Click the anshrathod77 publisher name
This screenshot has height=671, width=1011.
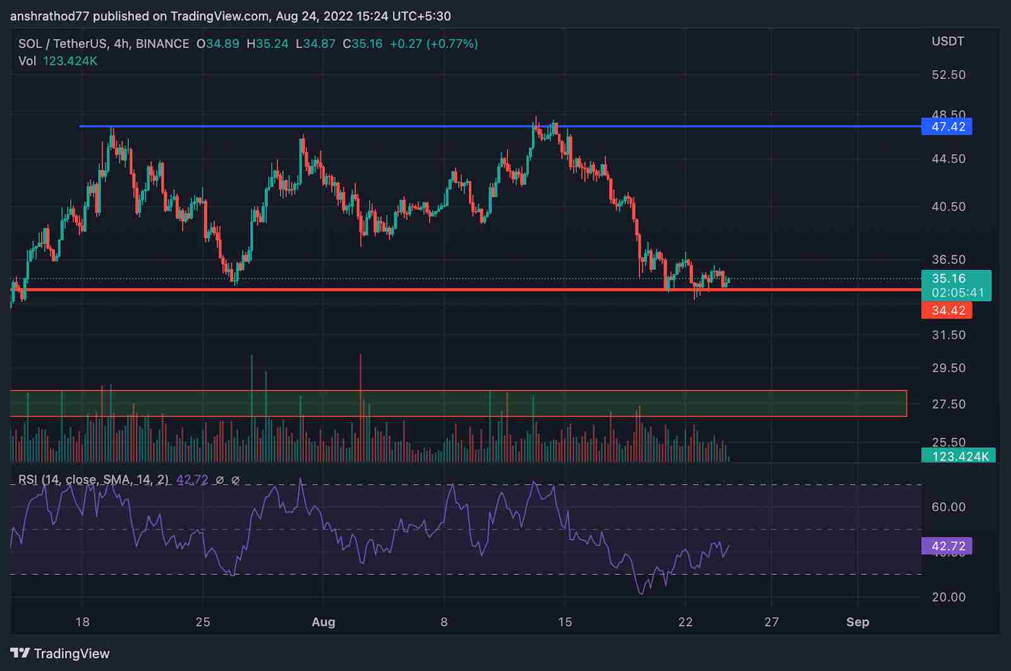pyautogui.click(x=50, y=16)
